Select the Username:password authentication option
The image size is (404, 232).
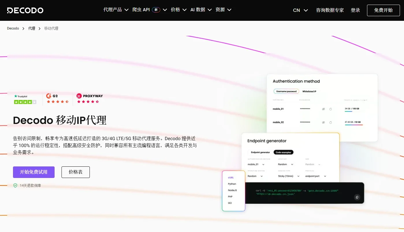tap(286, 91)
